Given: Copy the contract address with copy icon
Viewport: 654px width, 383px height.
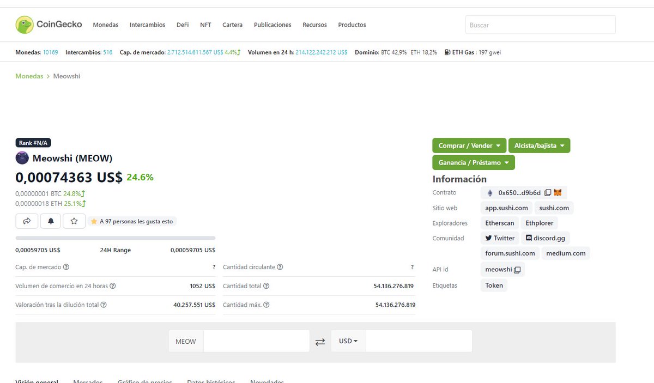Looking at the screenshot, I should (x=548, y=193).
